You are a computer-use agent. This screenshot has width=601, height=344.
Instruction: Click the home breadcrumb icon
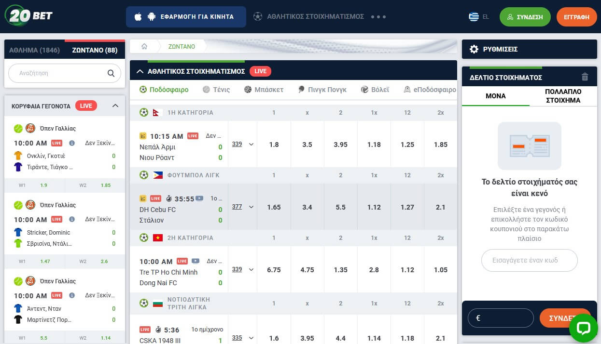coord(144,47)
